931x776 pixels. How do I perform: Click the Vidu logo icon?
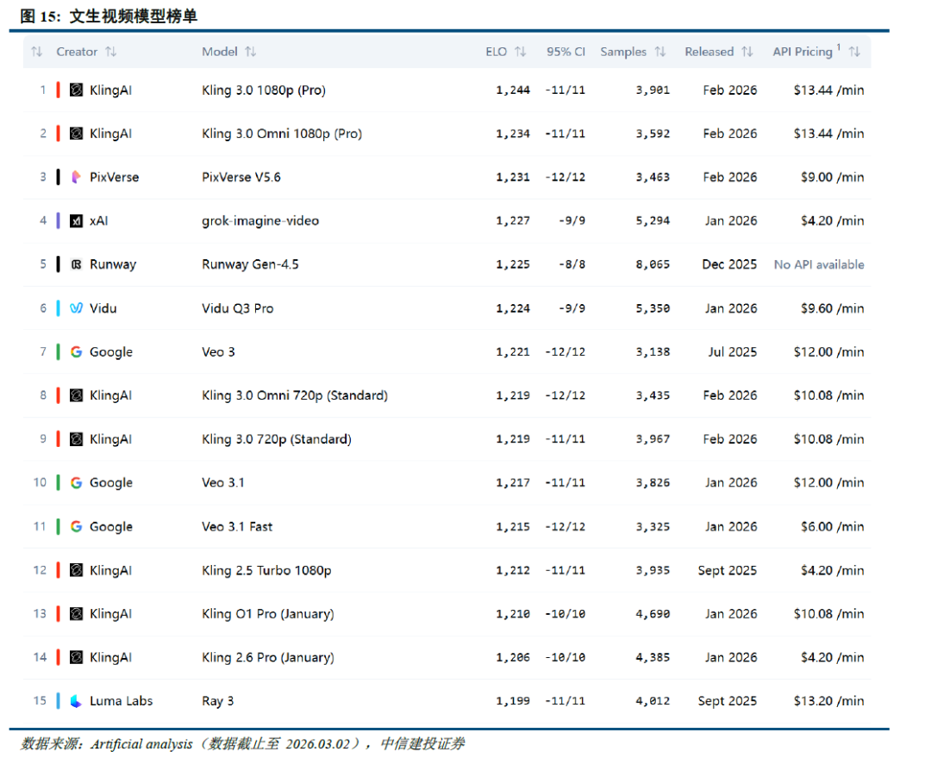pos(76,308)
